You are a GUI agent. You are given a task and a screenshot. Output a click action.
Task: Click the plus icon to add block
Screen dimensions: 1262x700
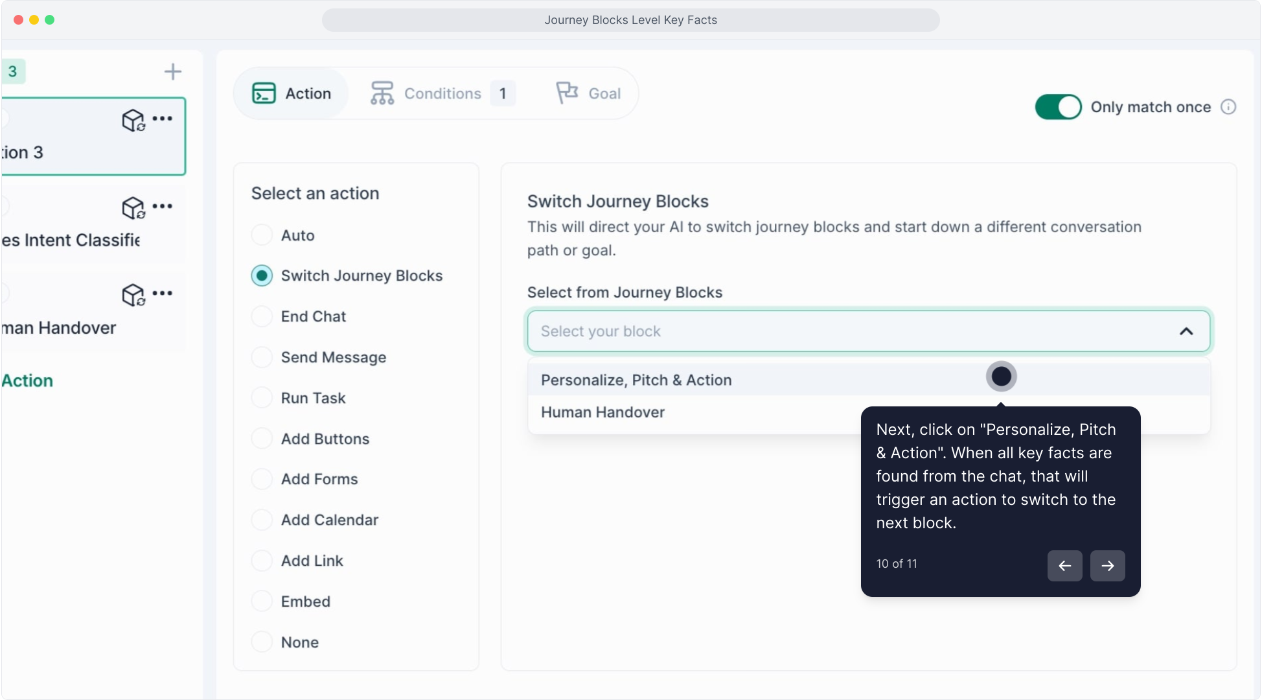[172, 71]
